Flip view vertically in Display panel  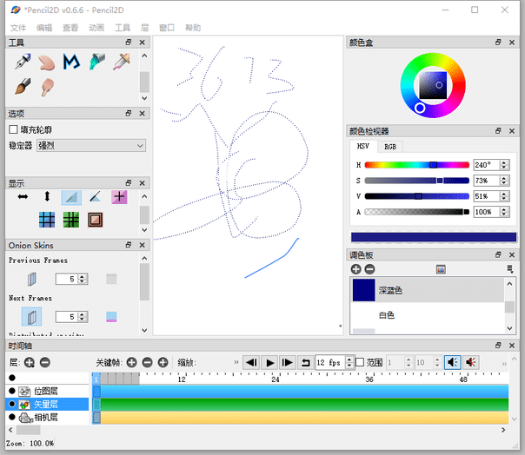click(47, 196)
